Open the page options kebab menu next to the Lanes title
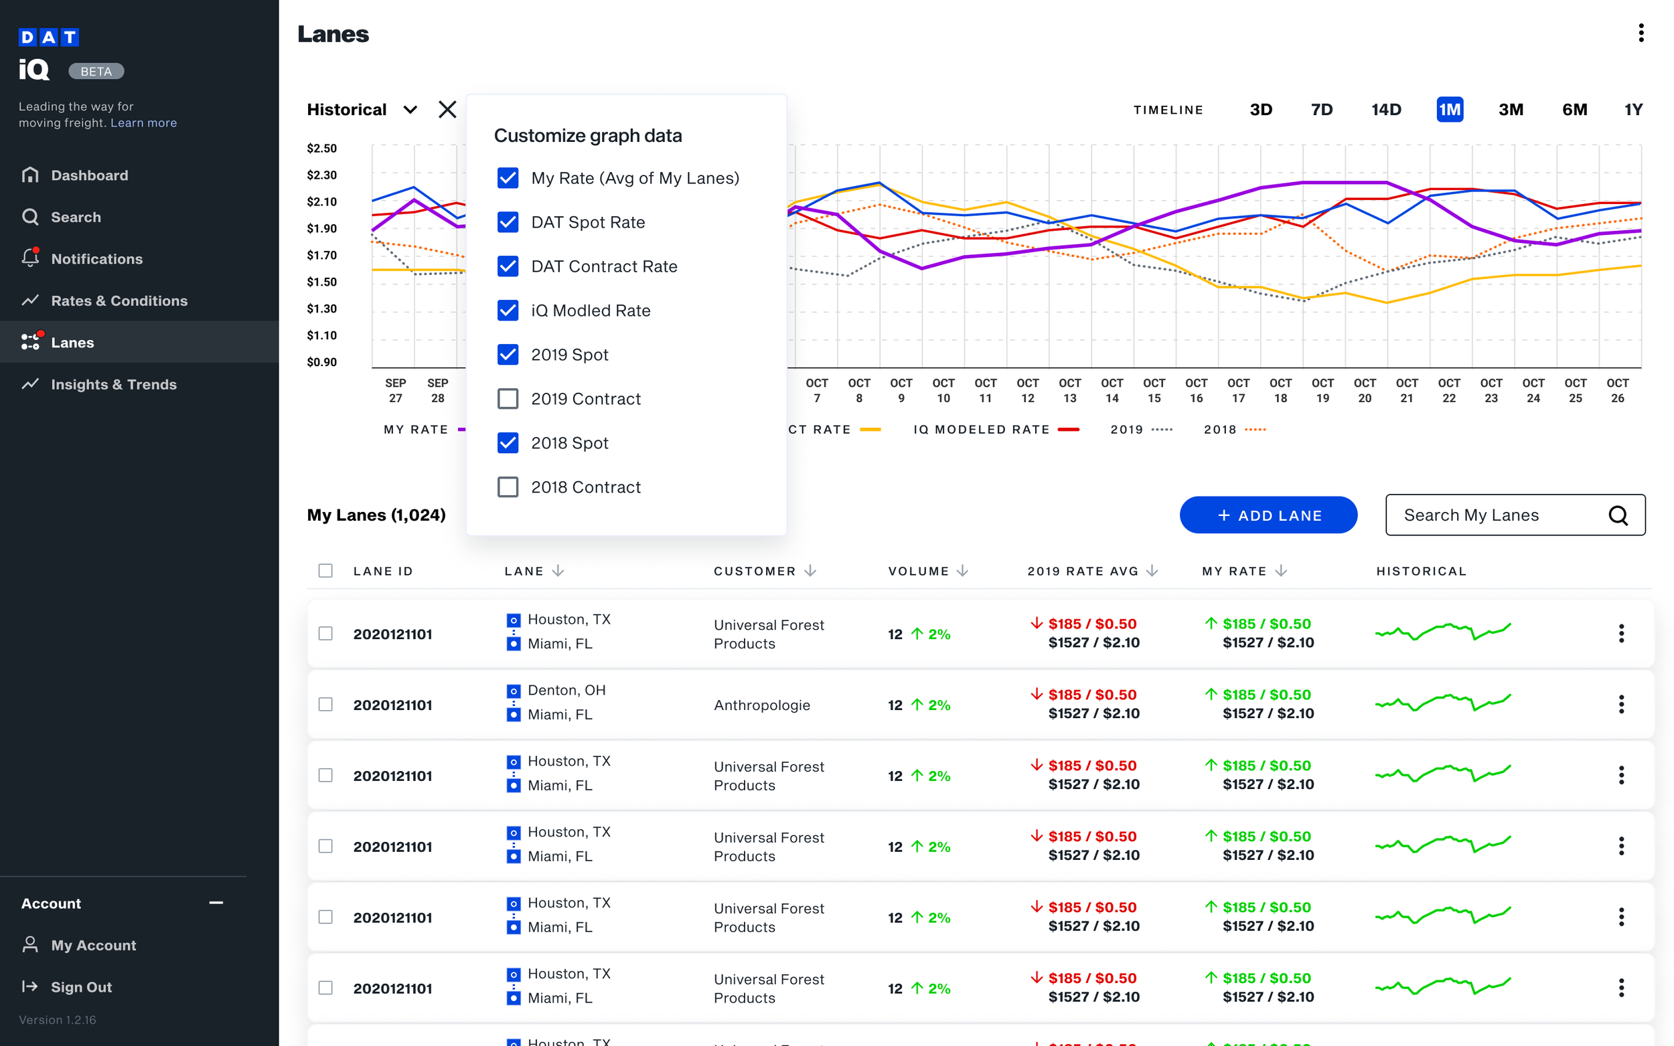The image size is (1674, 1046). [1641, 33]
